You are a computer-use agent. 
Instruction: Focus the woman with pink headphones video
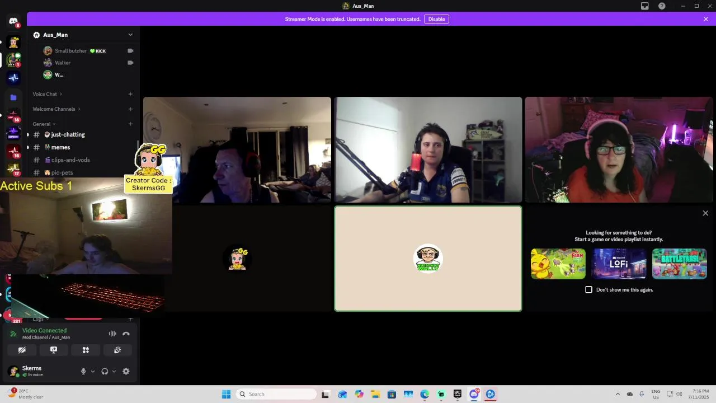619,149
